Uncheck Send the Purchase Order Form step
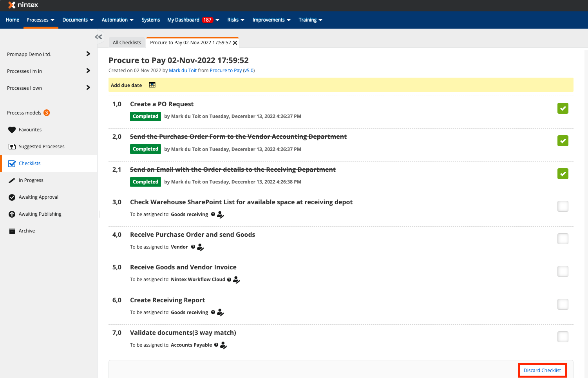This screenshot has width=588, height=378. (563, 141)
